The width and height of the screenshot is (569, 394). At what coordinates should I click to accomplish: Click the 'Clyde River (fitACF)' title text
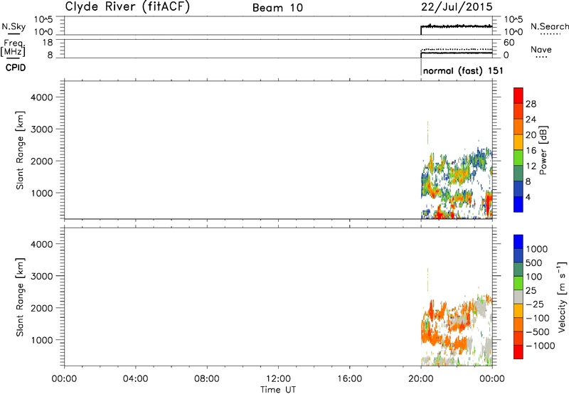click(x=127, y=6)
